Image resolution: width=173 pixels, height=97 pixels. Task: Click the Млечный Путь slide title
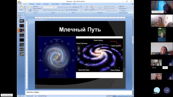tap(80, 29)
